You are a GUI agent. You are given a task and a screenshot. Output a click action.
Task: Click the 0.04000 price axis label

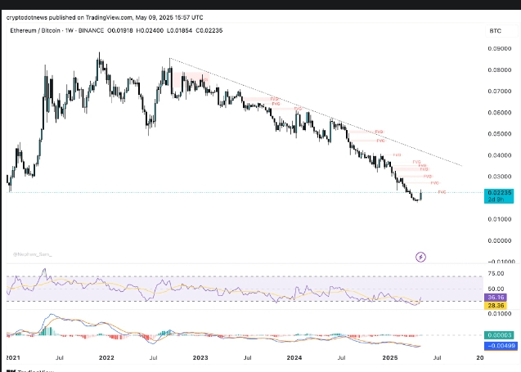(500, 155)
